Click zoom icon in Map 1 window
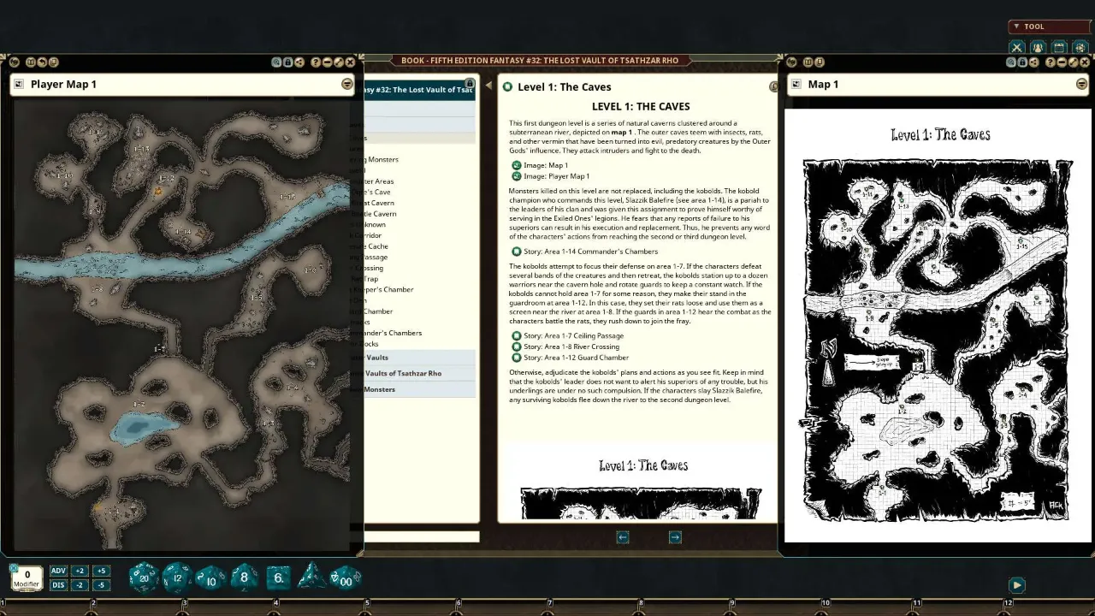This screenshot has width=1095, height=616. [1011, 62]
